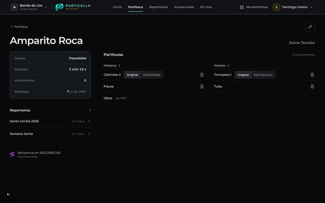Click the Herramientas grid icon
The image size is (325, 203).
(x=242, y=7)
